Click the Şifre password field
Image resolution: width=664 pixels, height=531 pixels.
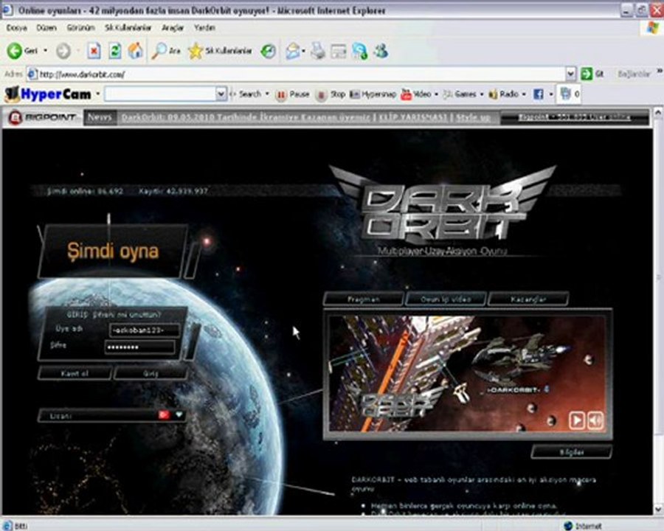click(140, 347)
